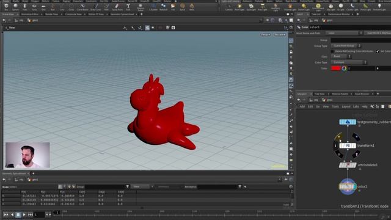This screenshot has height=220, width=391.
Task: Select the Sphere shelf tool
Action: point(15,7)
